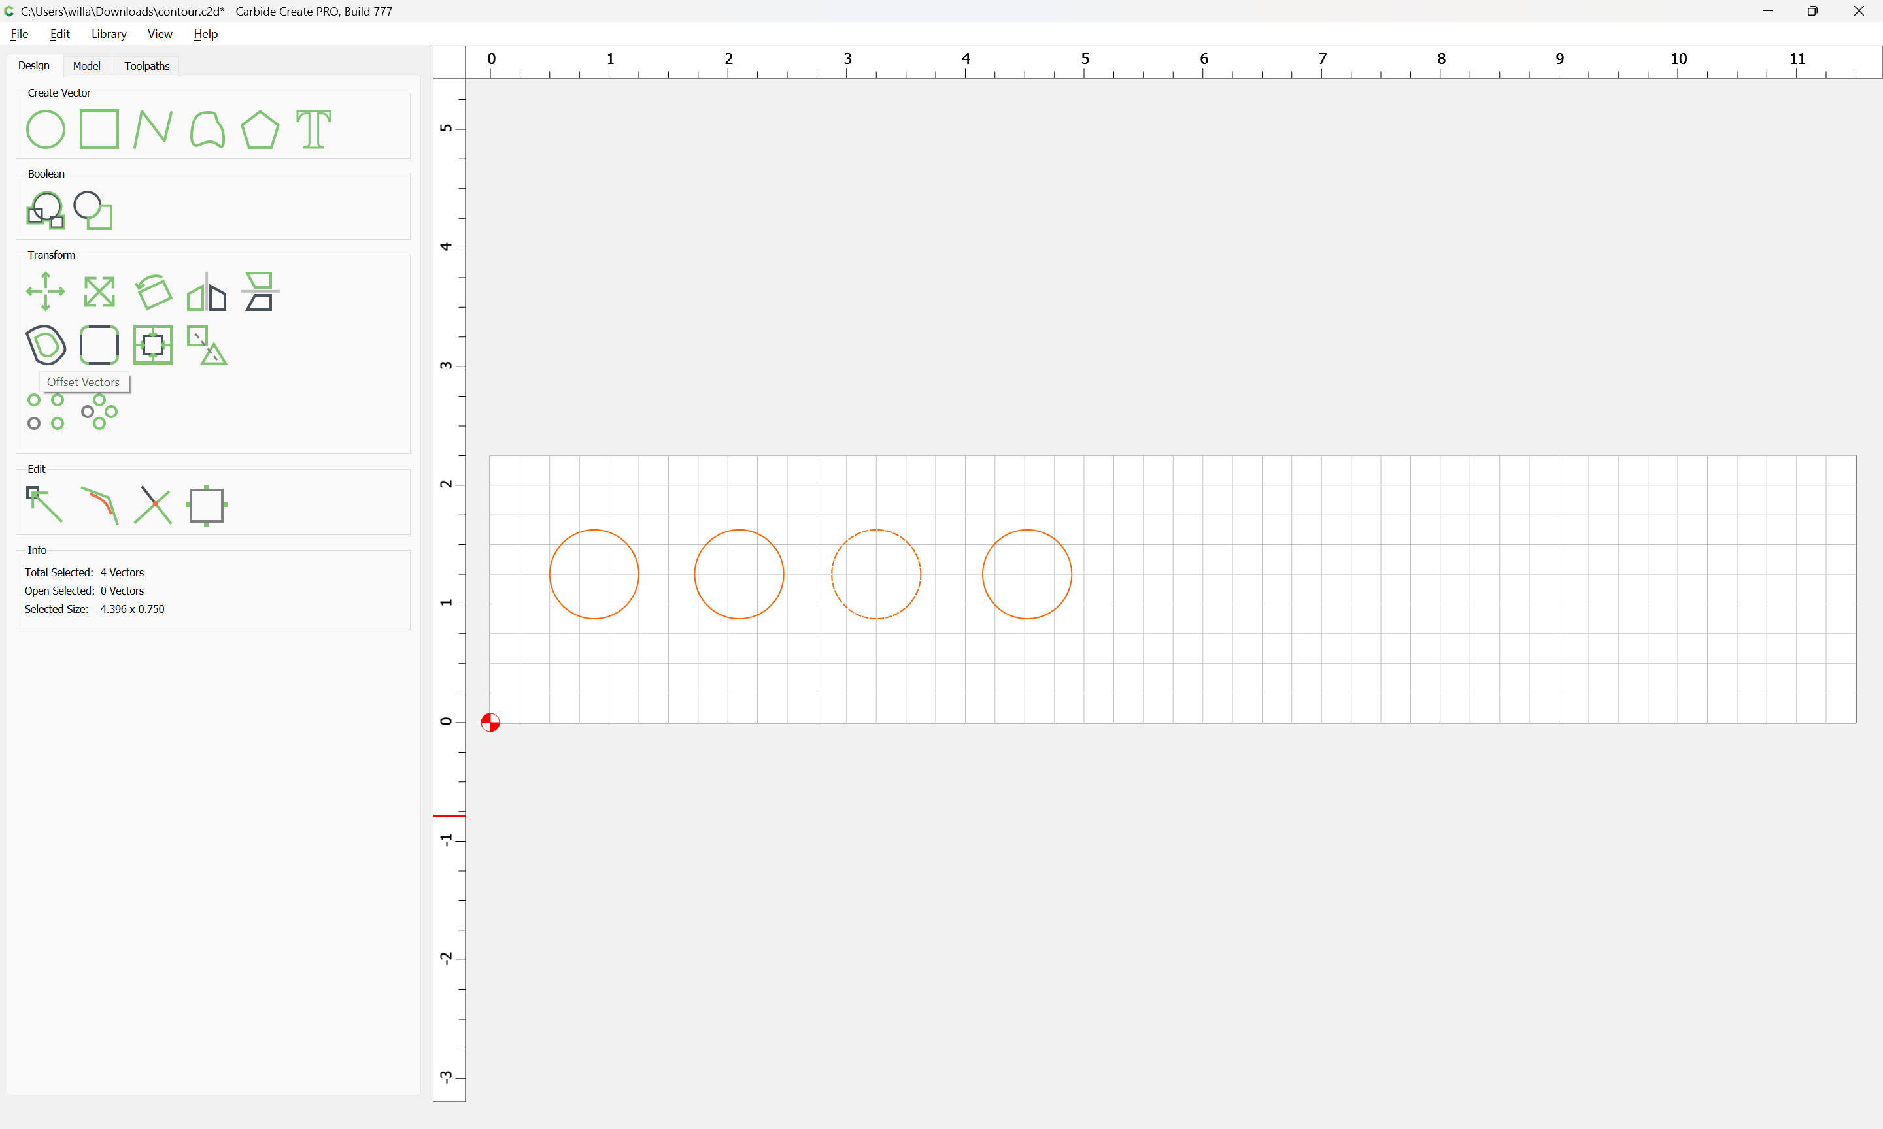Open the Linear Array tool
The image size is (1883, 1129).
tap(46, 412)
